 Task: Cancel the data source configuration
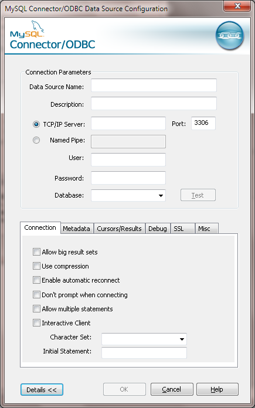pos(172,389)
